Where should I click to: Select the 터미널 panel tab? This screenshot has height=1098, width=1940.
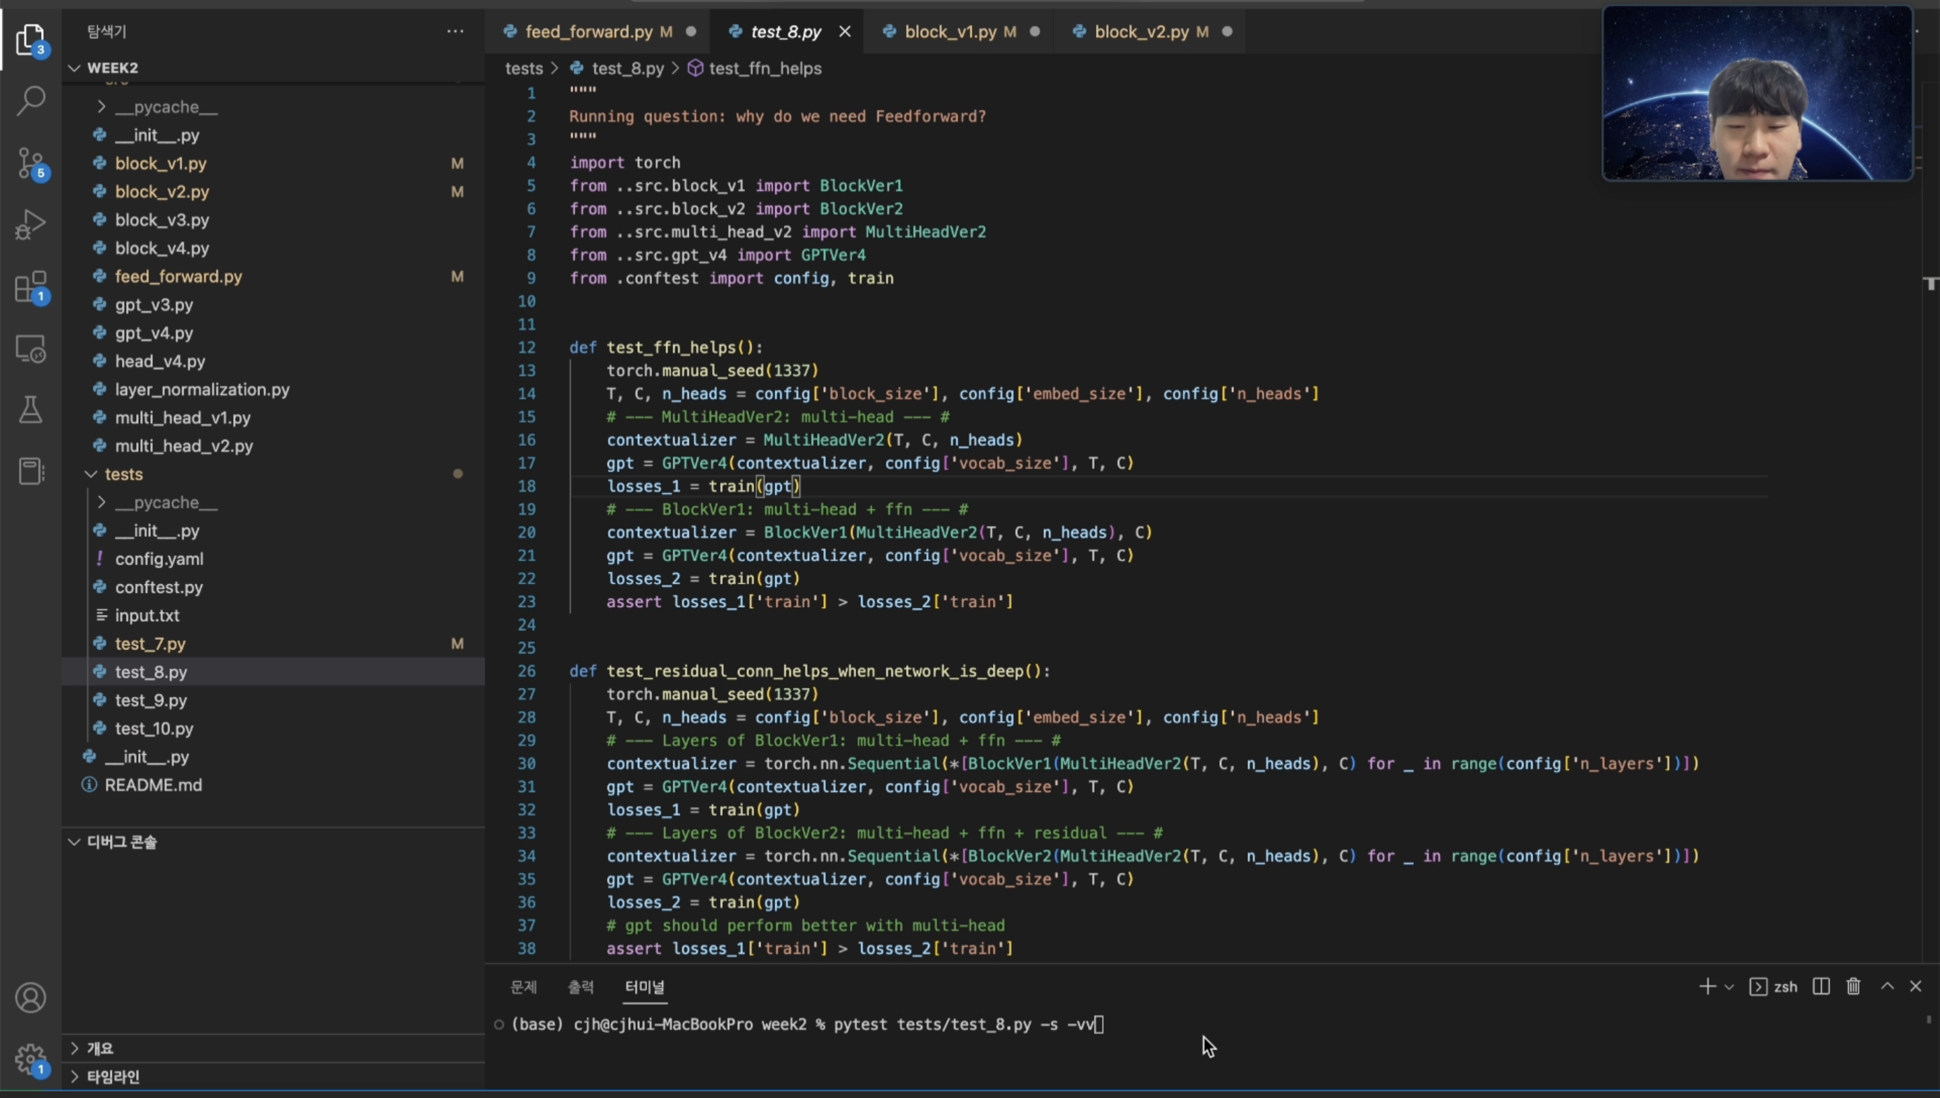(645, 986)
